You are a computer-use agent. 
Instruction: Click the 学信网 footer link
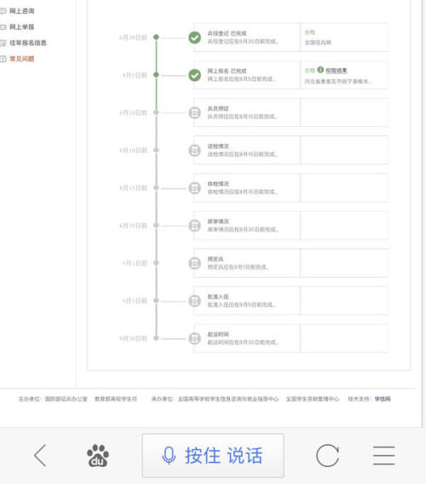[383, 399]
